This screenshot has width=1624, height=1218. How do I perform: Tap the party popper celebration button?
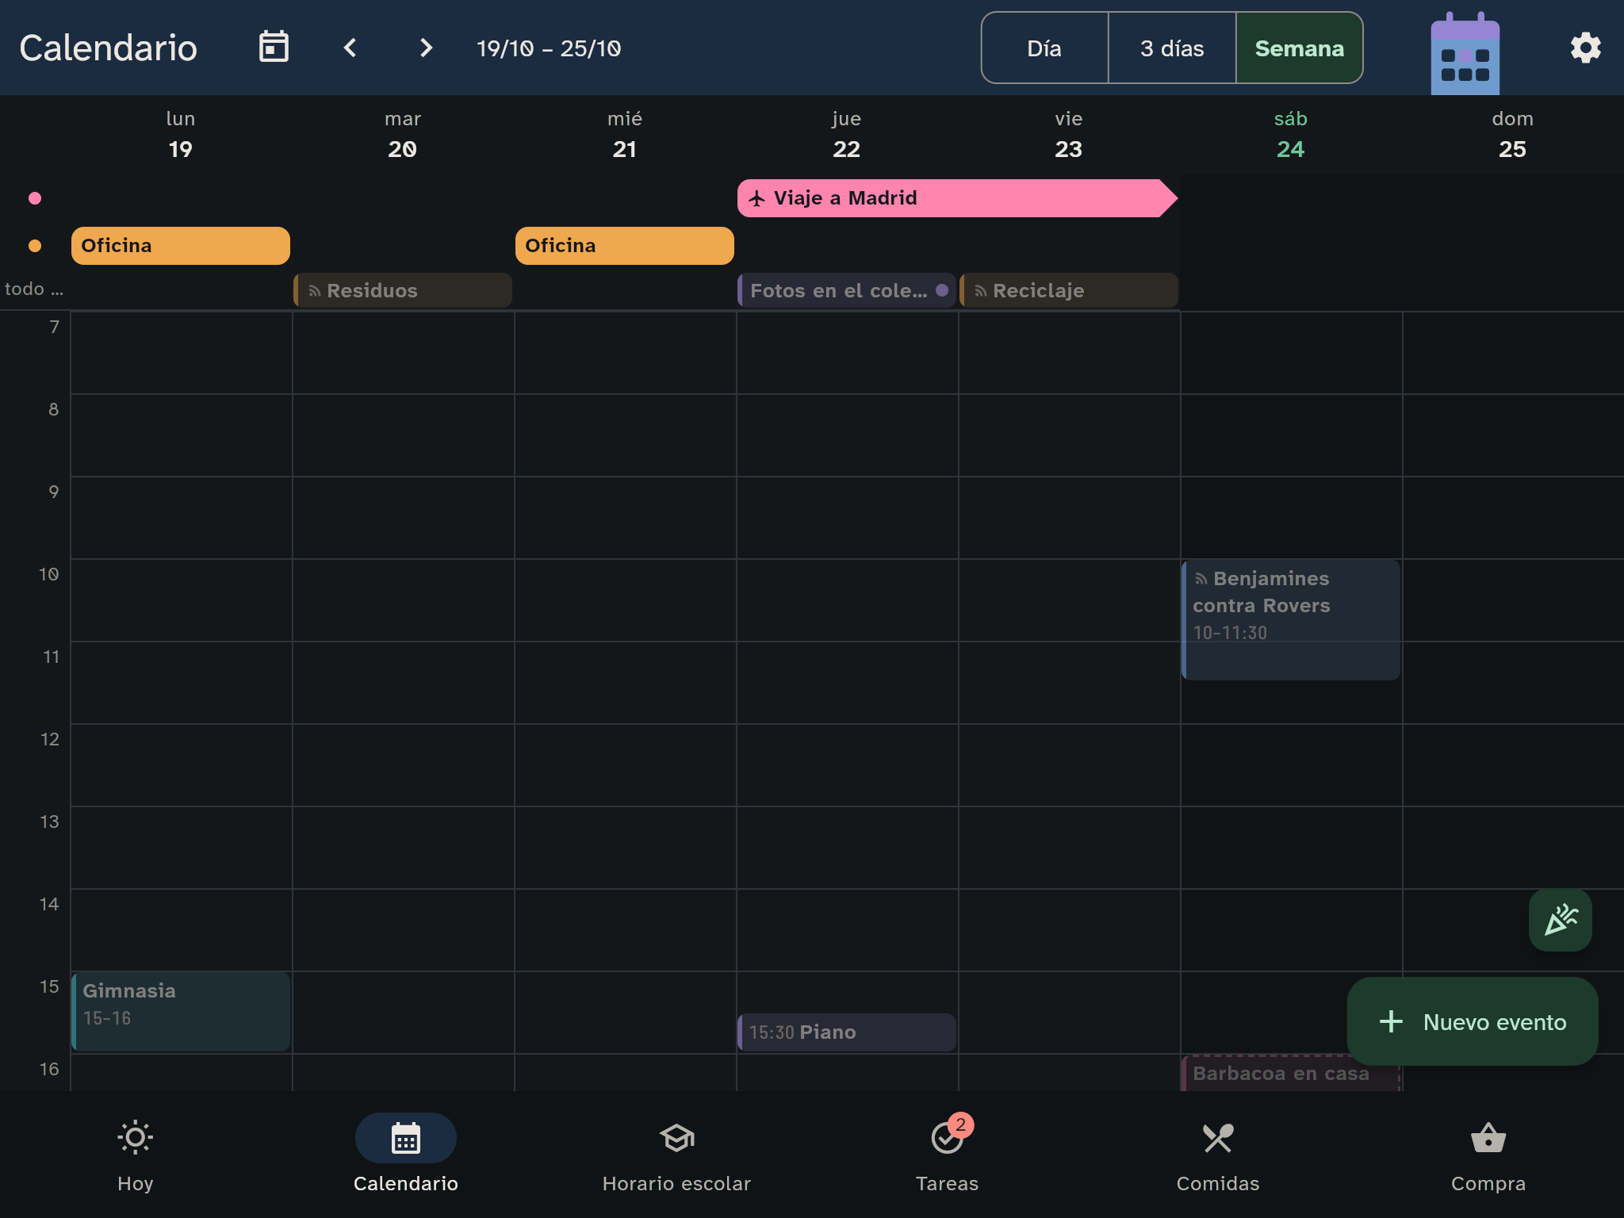pos(1560,920)
